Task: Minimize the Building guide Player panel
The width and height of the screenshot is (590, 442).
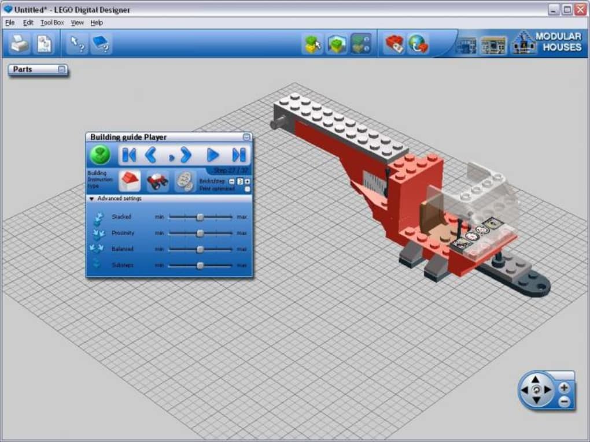Action: tap(246, 138)
